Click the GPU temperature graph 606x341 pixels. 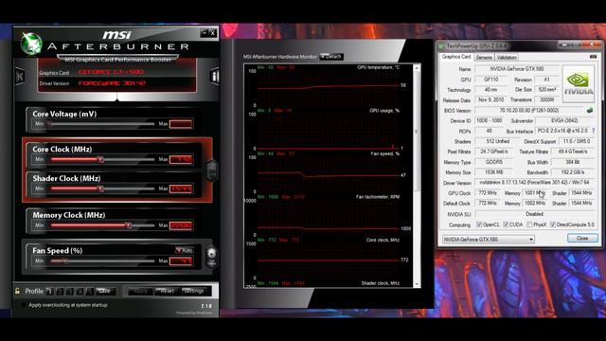pyautogui.click(x=328, y=87)
